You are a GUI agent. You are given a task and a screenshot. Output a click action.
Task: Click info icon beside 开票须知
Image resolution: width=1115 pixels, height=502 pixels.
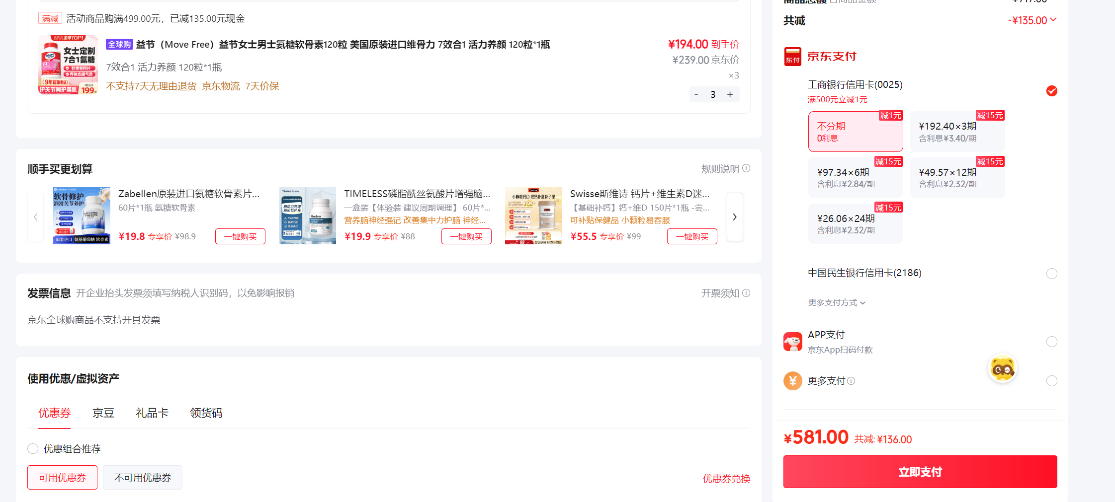click(746, 293)
